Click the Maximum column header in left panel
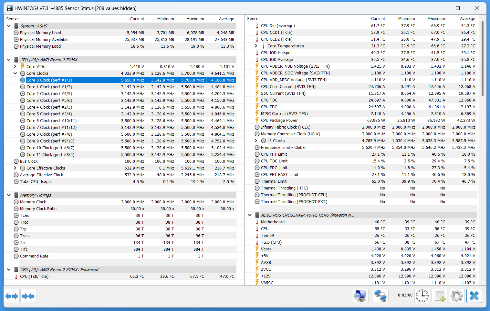Screen dimensions: 490x311 (x=195, y=19)
